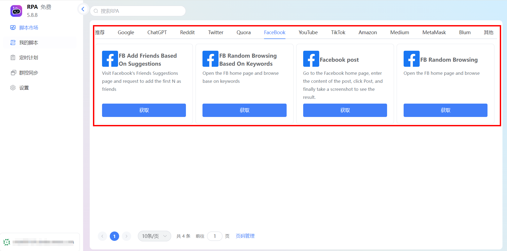Screen dimensions: 507x251
Task: Switch to the MetaMask tab
Action: point(434,32)
